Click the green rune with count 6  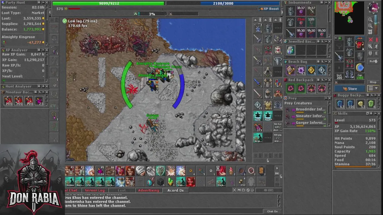point(371,104)
